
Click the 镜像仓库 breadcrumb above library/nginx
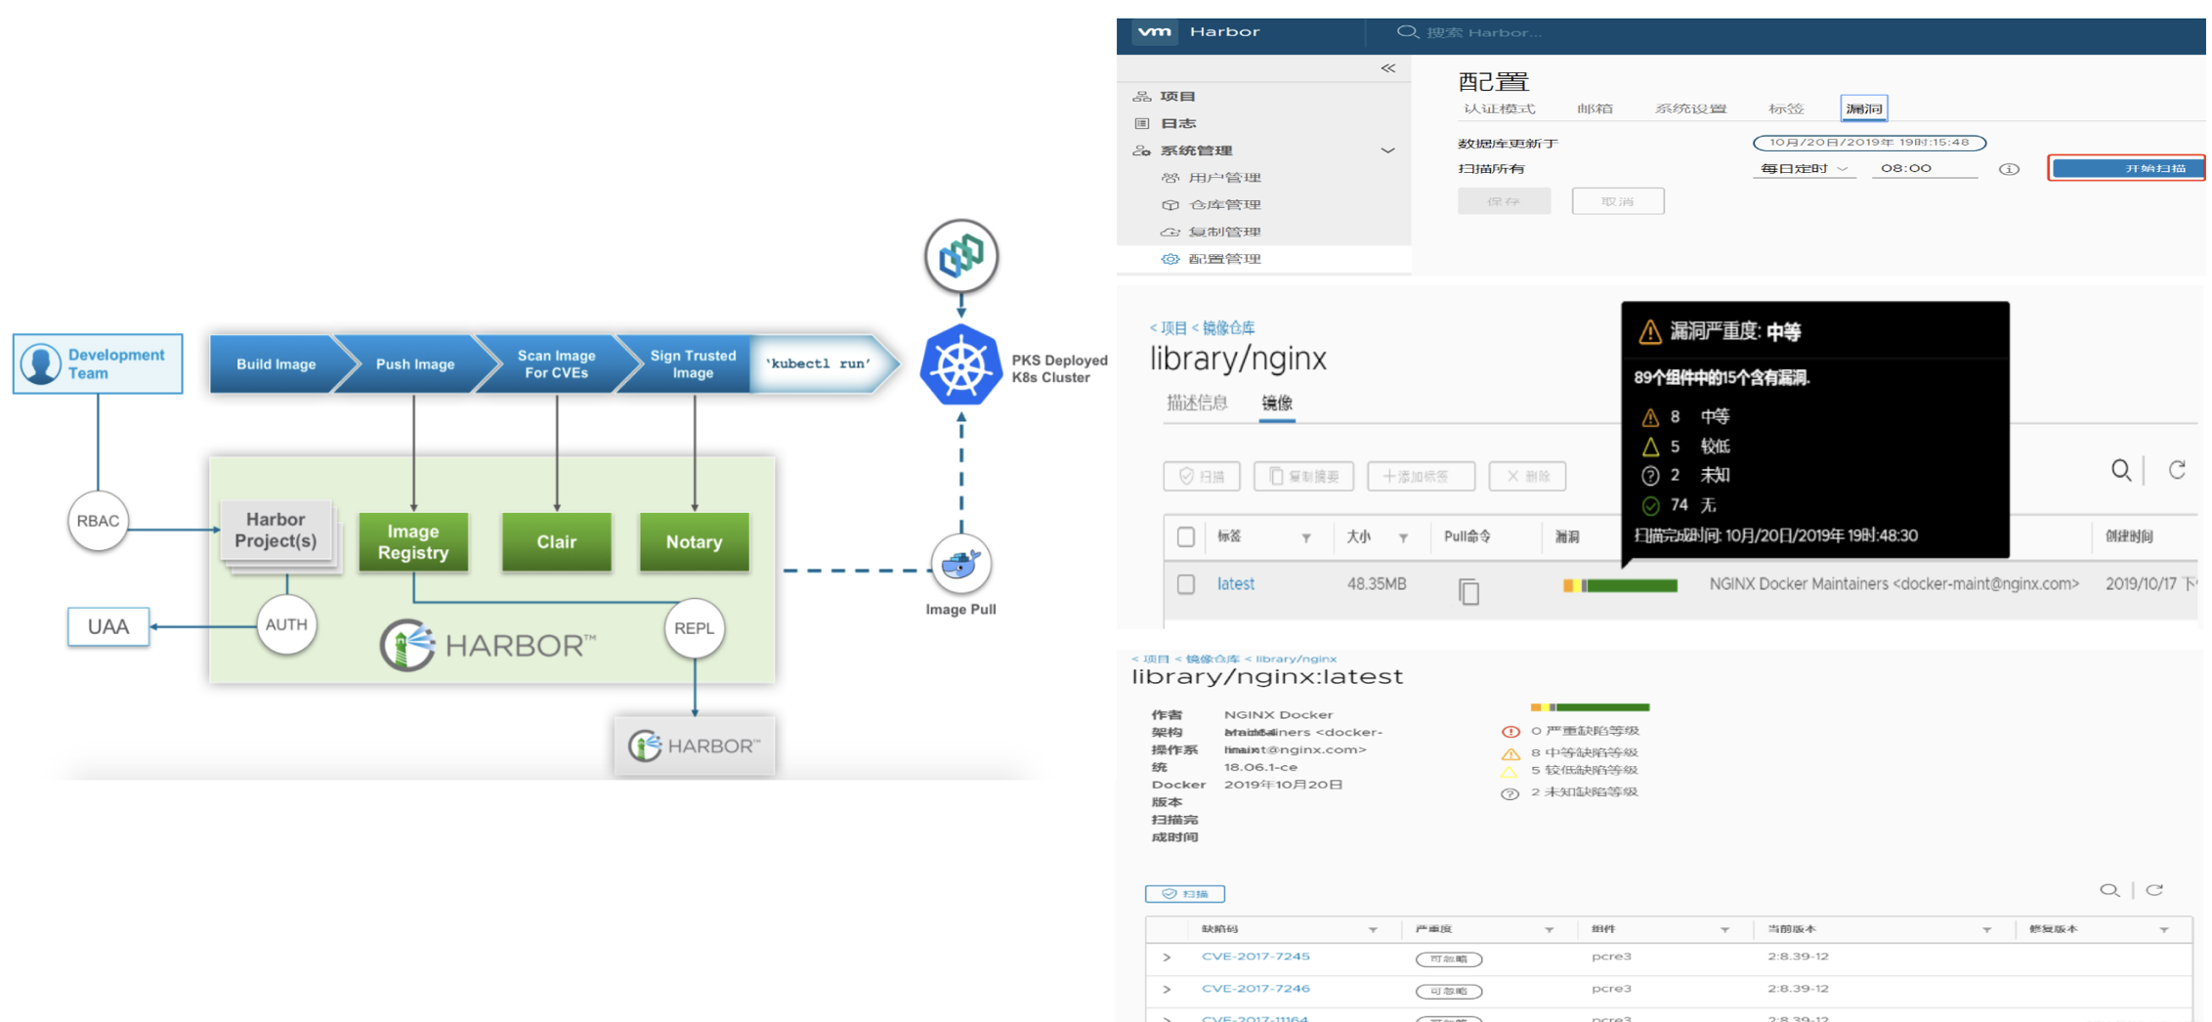[1229, 328]
